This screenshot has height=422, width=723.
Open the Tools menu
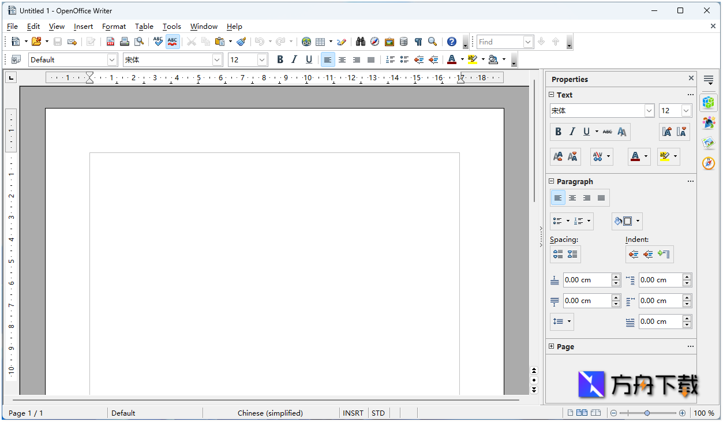(172, 27)
